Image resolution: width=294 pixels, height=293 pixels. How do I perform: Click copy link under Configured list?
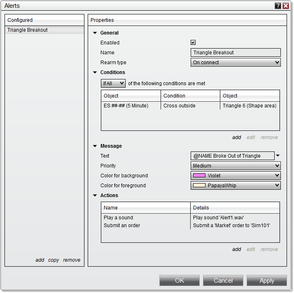point(54,260)
